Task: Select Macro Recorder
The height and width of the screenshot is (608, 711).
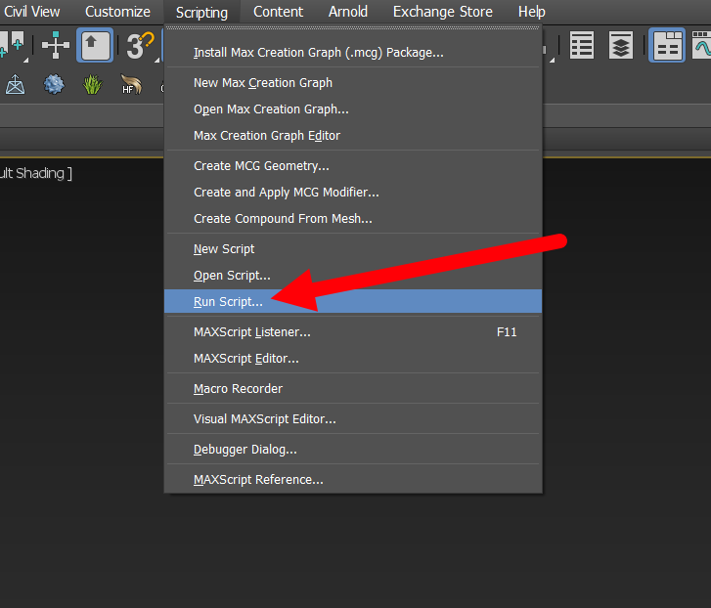Action: tap(353, 389)
